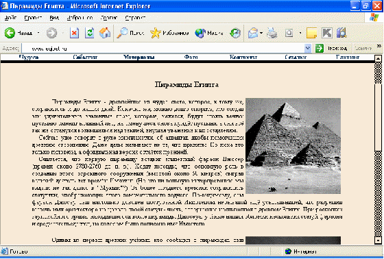
Task: Expand the toolbar overflow chevron
Action: [379, 47]
